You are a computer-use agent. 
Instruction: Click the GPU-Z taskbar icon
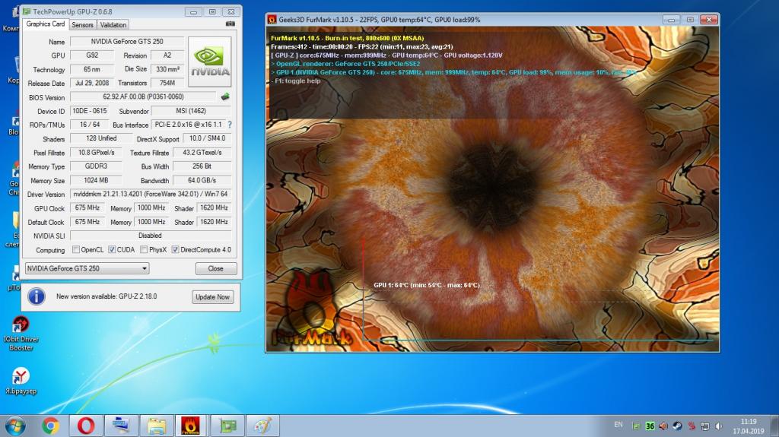(227, 426)
